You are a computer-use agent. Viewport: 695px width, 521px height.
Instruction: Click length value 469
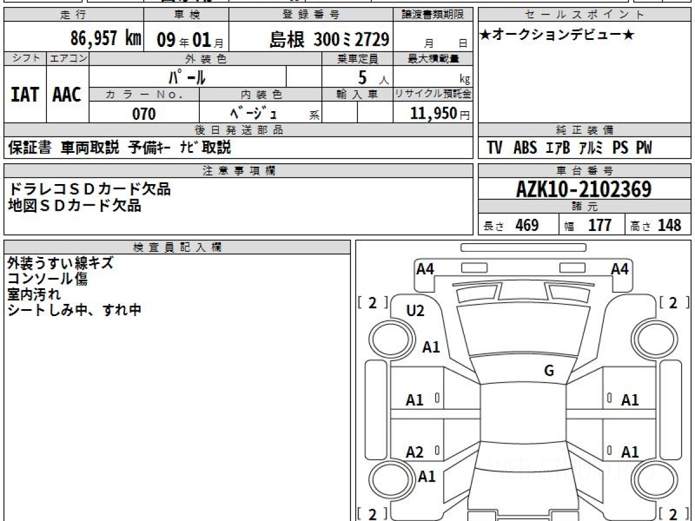coord(527,225)
